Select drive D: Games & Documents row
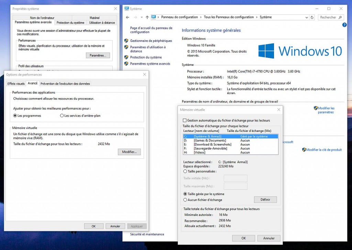The width and height of the screenshot is (352, 250). tap(231, 140)
